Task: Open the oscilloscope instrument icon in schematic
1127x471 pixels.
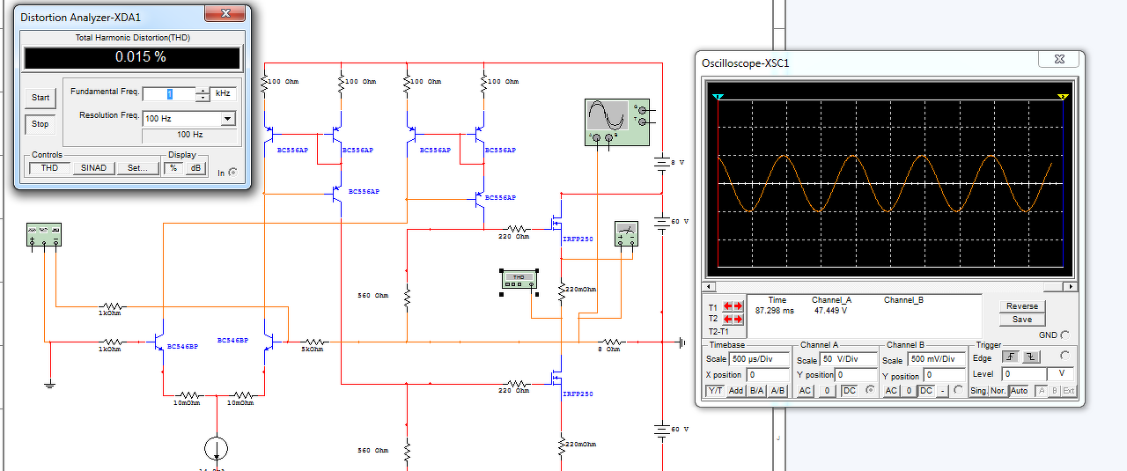Action: (x=615, y=121)
